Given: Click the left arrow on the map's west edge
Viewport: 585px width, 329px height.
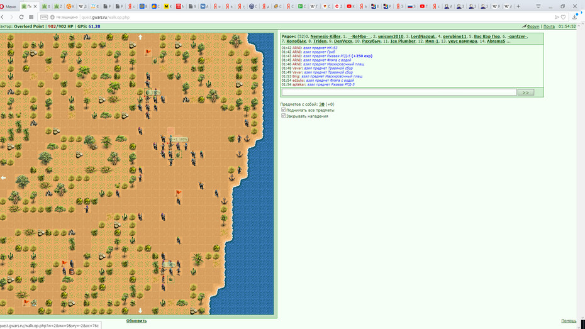Looking at the screenshot, I should point(3,178).
